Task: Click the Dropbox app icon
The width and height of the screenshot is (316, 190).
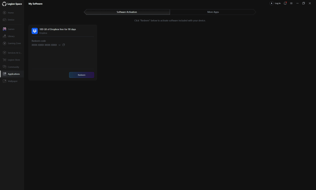Action: pyautogui.click(x=34, y=31)
